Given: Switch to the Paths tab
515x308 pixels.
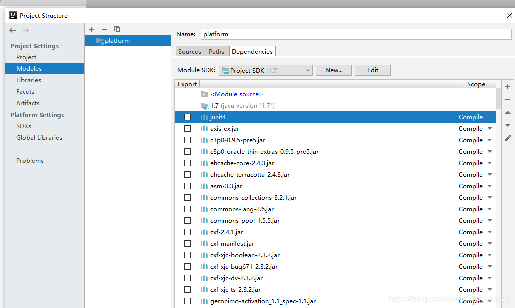Looking at the screenshot, I should [217, 52].
